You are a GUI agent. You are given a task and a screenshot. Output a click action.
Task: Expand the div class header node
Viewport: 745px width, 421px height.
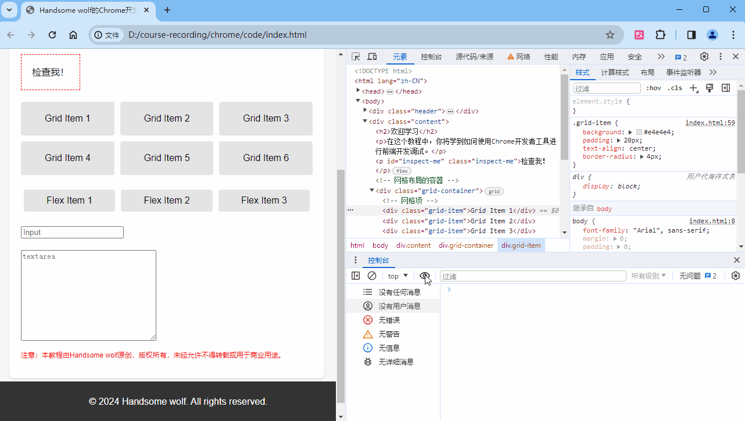366,110
